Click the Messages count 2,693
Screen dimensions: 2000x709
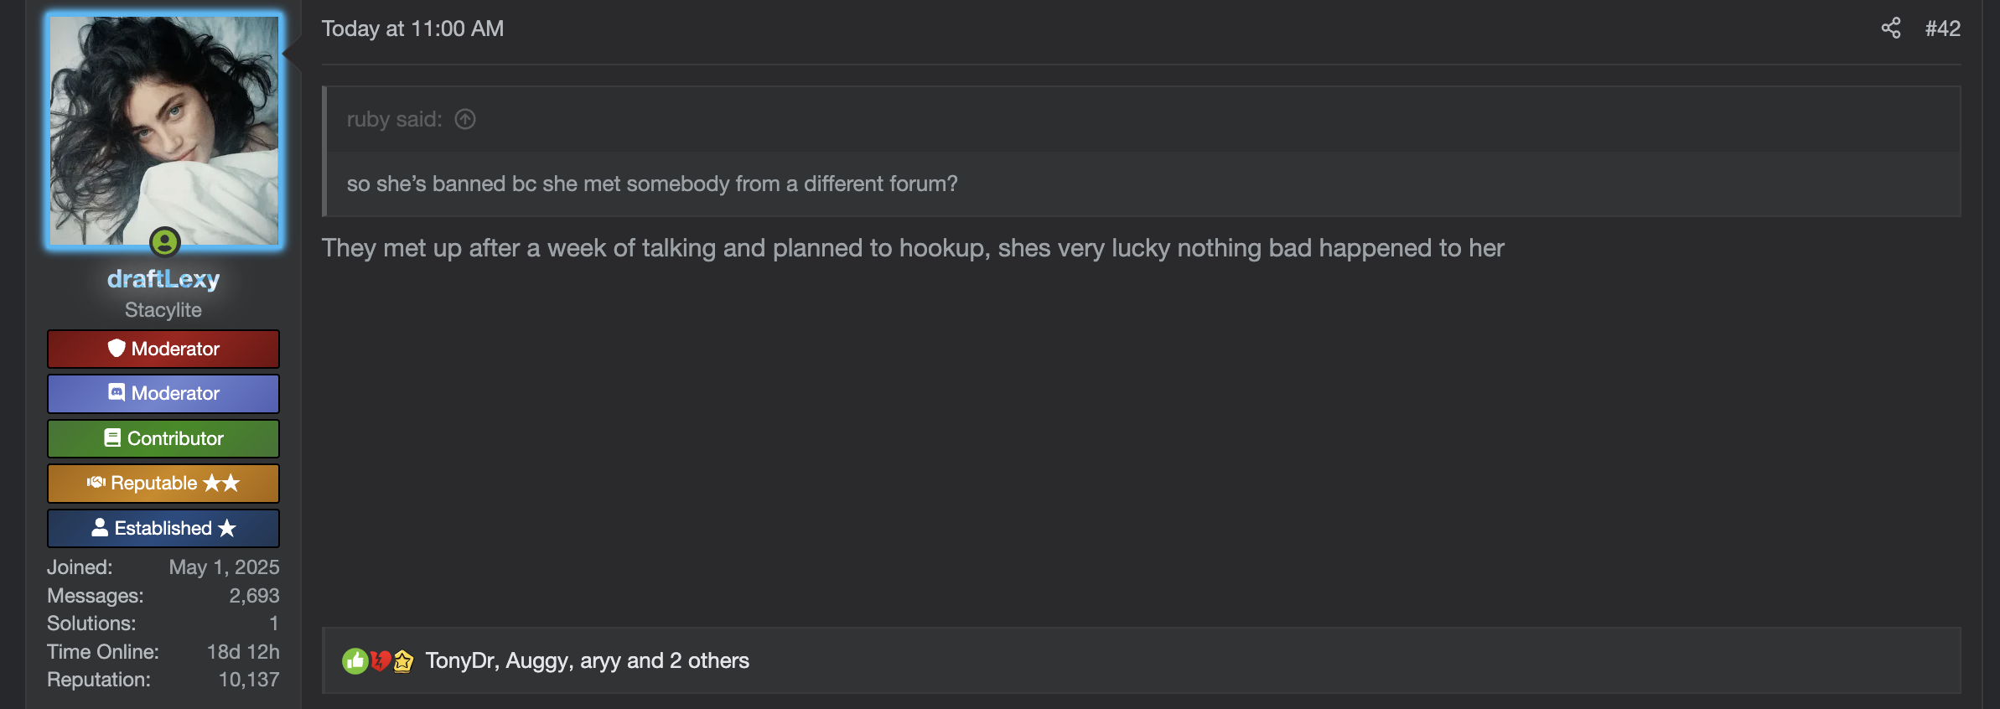click(254, 596)
